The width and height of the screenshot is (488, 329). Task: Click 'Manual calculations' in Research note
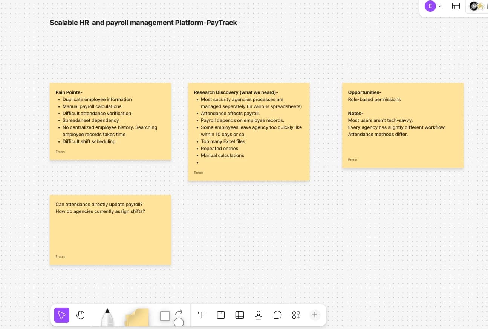222,156
